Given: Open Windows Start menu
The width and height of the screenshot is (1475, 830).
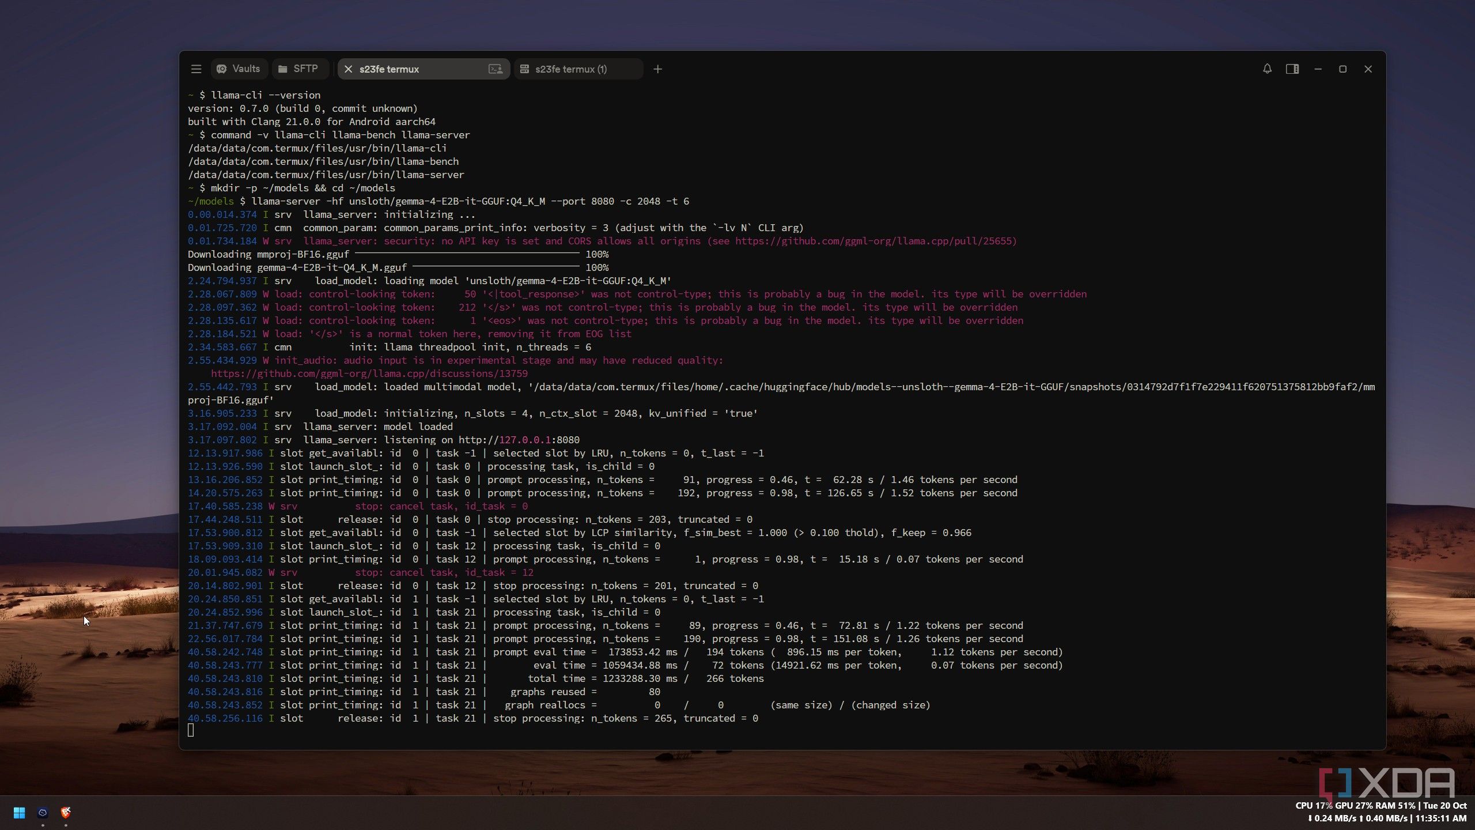Looking at the screenshot, I should (x=19, y=813).
